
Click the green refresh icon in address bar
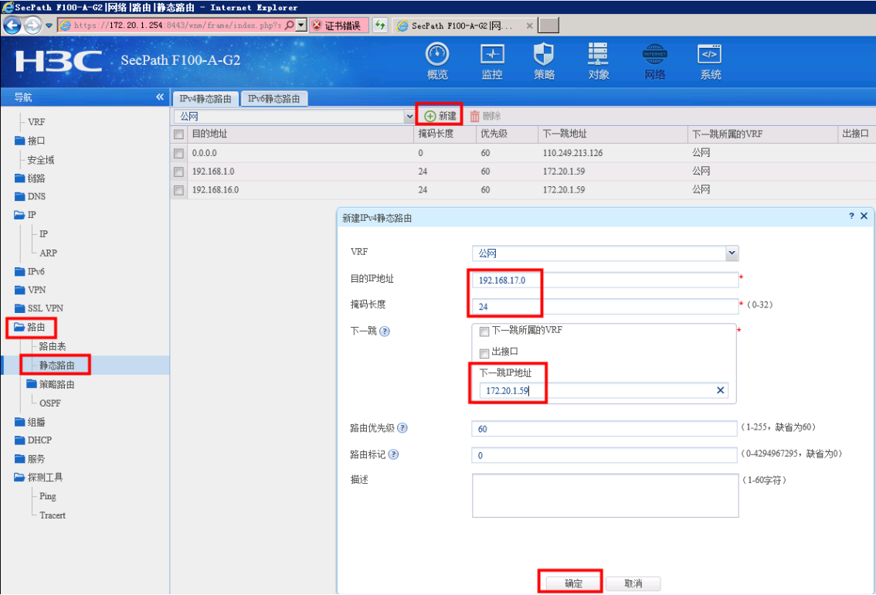click(x=380, y=25)
